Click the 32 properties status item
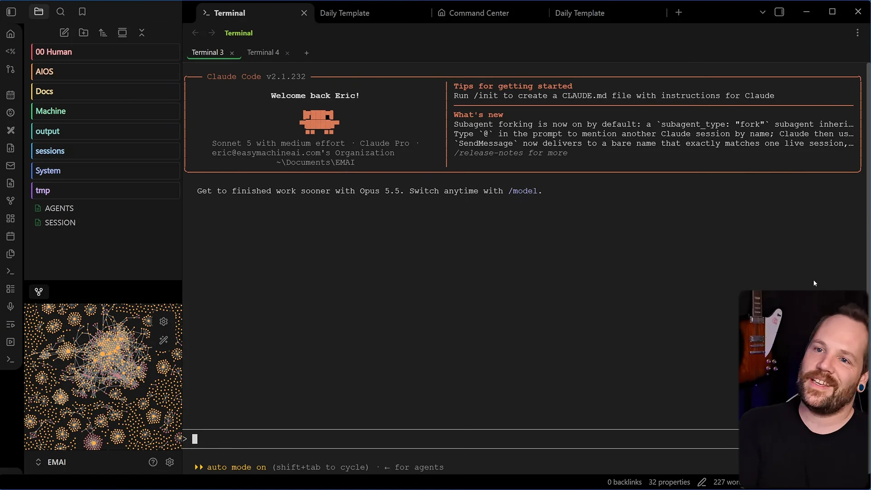Screen dimensions: 871x490 [x=669, y=482]
